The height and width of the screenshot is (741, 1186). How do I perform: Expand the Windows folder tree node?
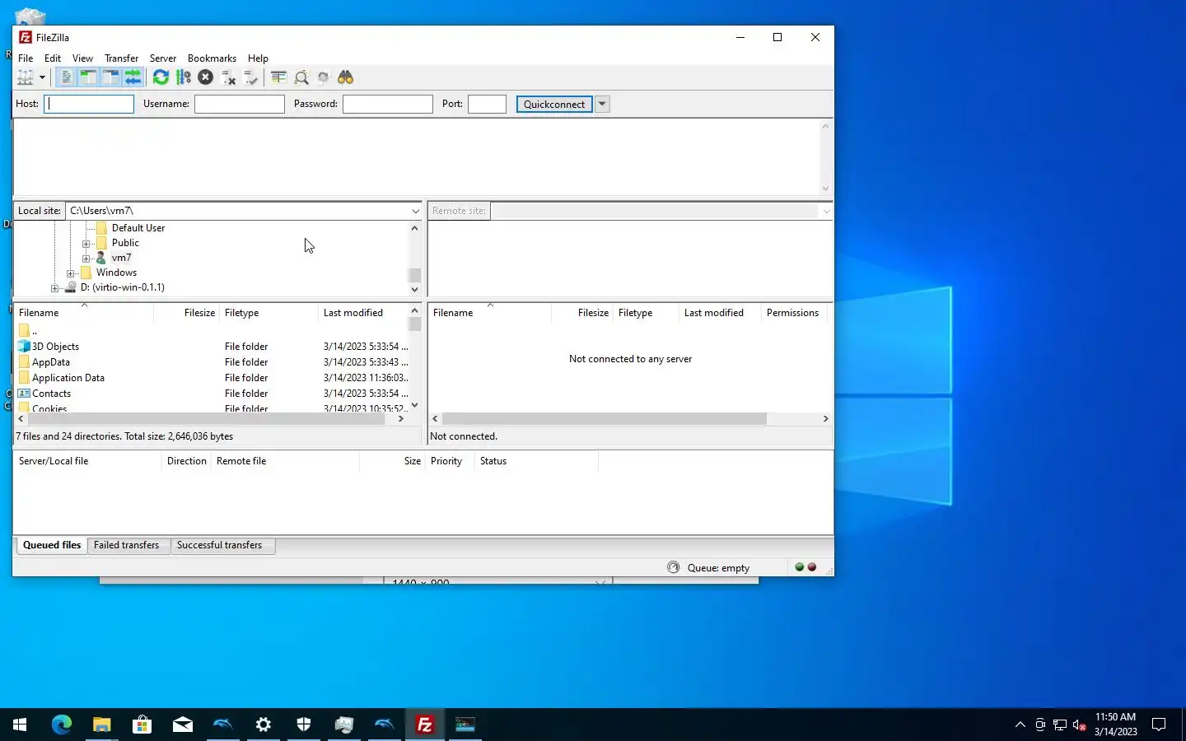tap(71, 273)
